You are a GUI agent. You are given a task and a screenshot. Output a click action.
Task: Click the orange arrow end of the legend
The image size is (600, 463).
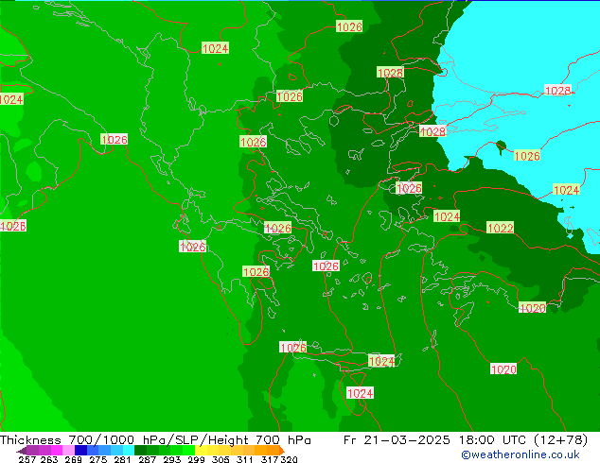282,451
